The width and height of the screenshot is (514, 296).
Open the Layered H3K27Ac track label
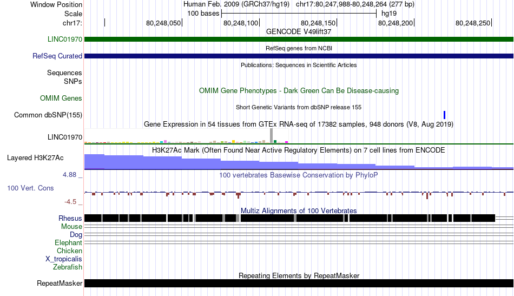35,157
